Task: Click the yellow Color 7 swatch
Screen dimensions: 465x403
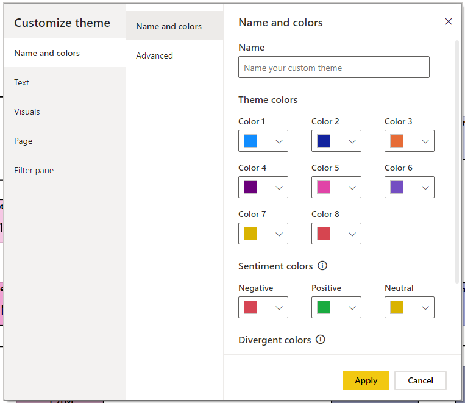Action: [250, 234]
